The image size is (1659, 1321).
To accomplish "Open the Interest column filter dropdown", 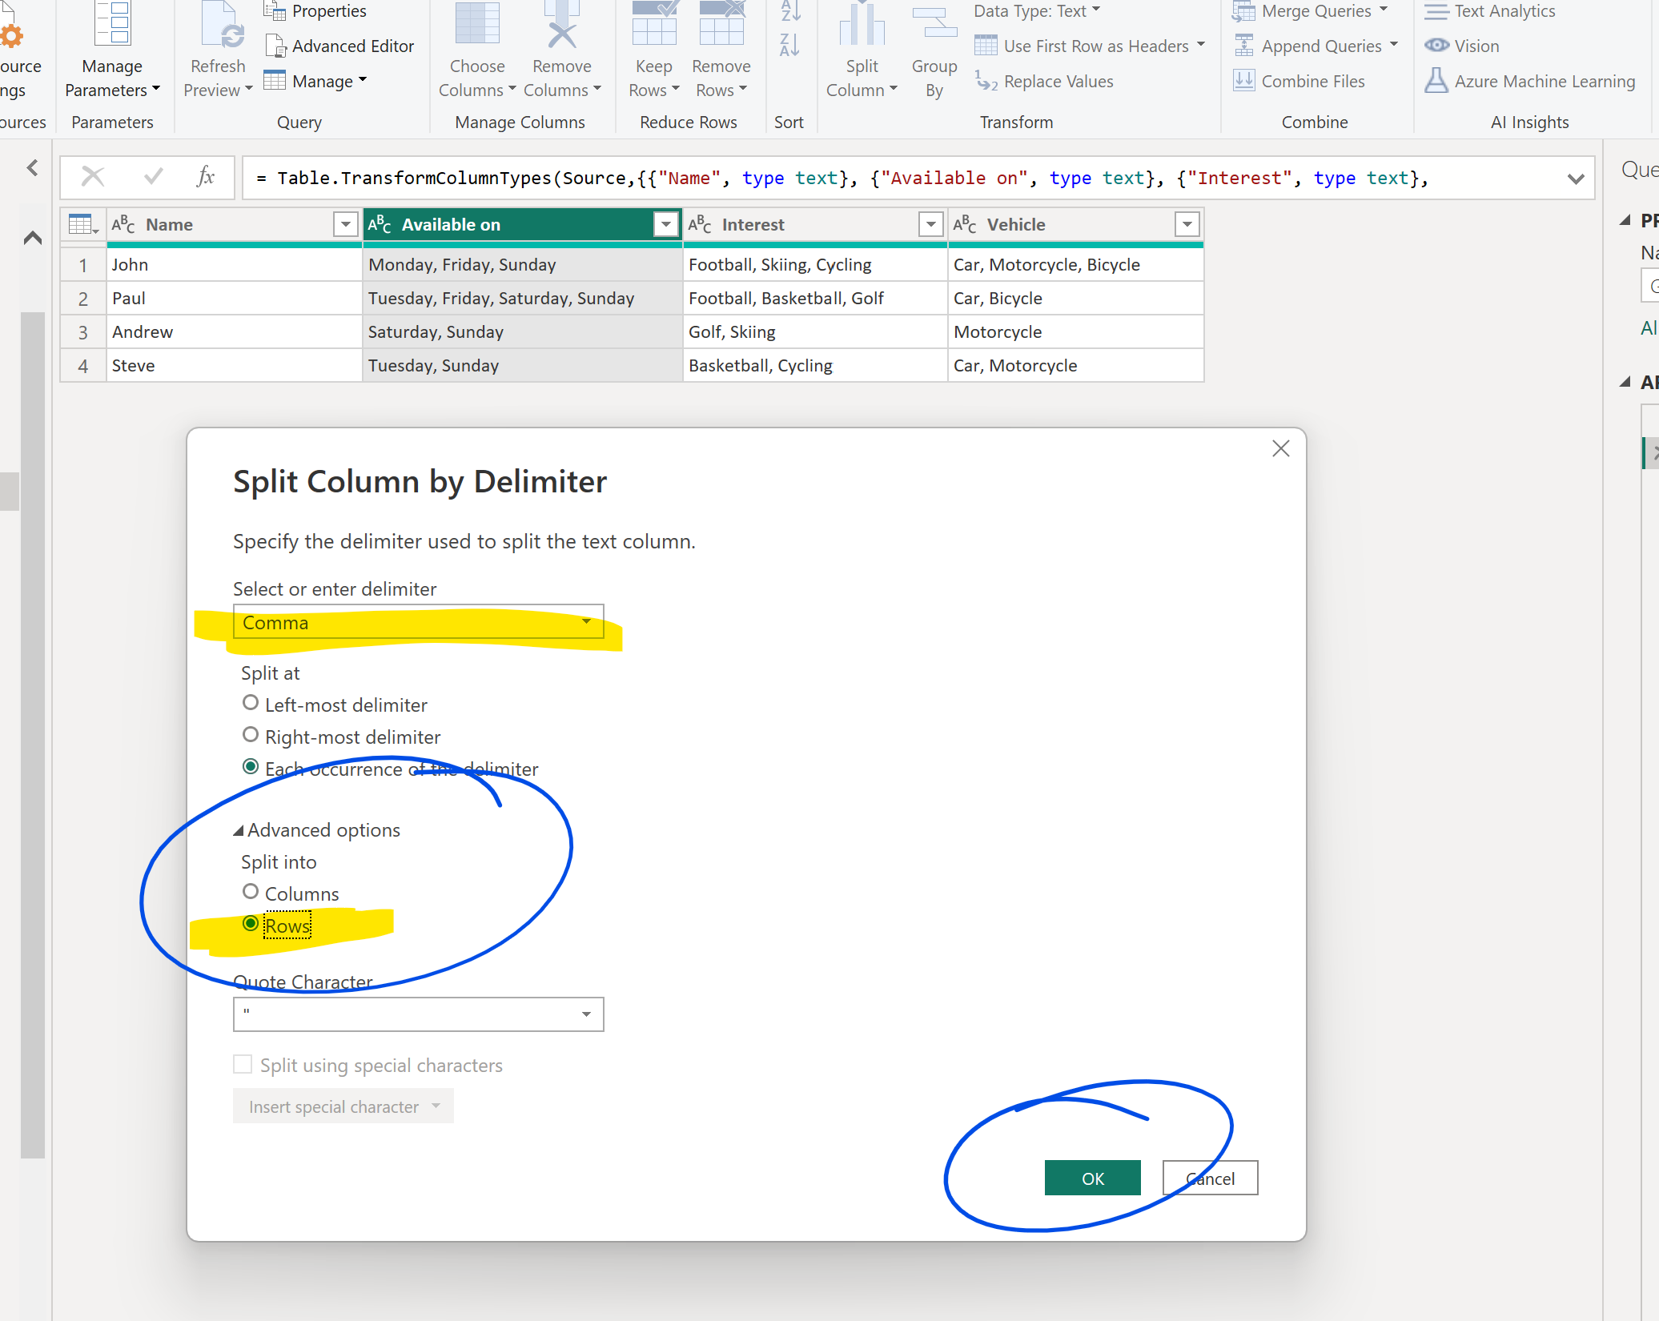I will point(930,225).
